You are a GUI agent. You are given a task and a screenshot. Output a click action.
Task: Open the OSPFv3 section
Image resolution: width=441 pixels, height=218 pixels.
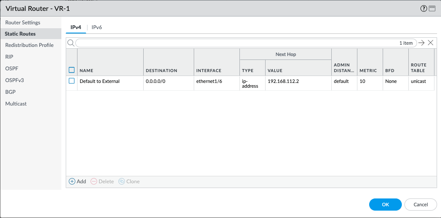[14, 80]
